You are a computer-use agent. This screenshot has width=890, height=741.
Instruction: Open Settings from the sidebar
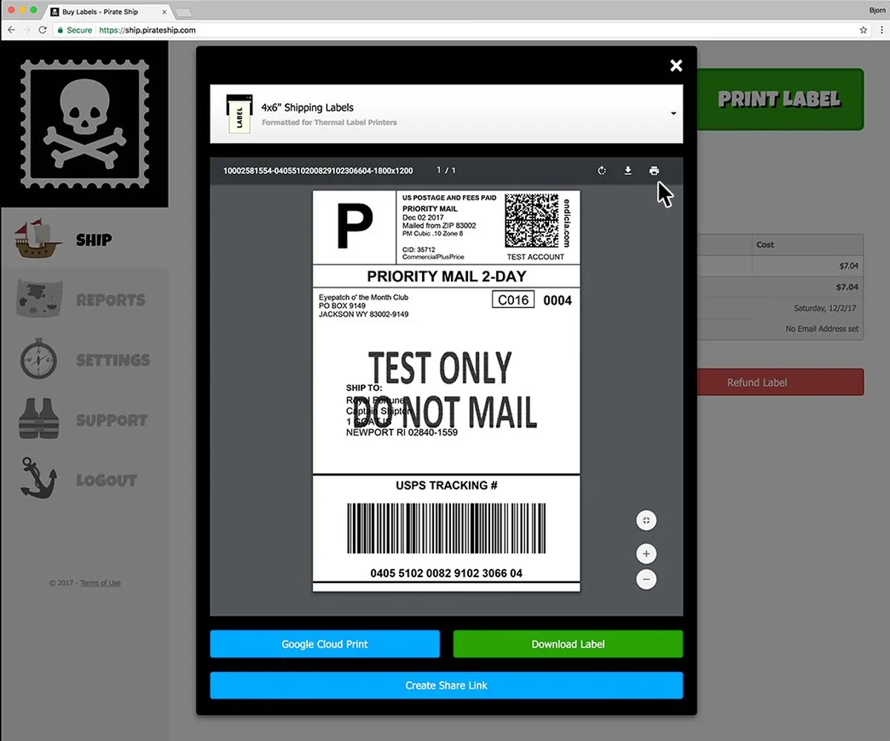point(84,360)
